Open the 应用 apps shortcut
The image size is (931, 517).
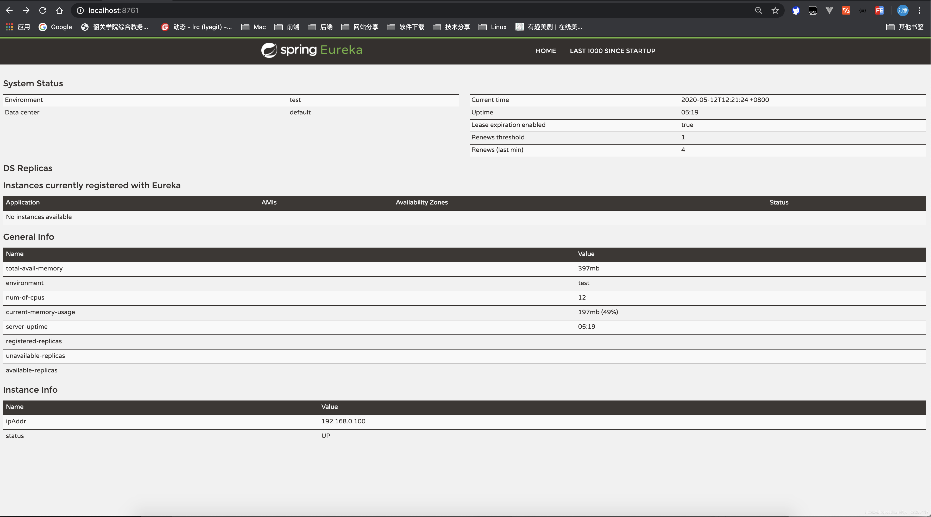(18, 27)
